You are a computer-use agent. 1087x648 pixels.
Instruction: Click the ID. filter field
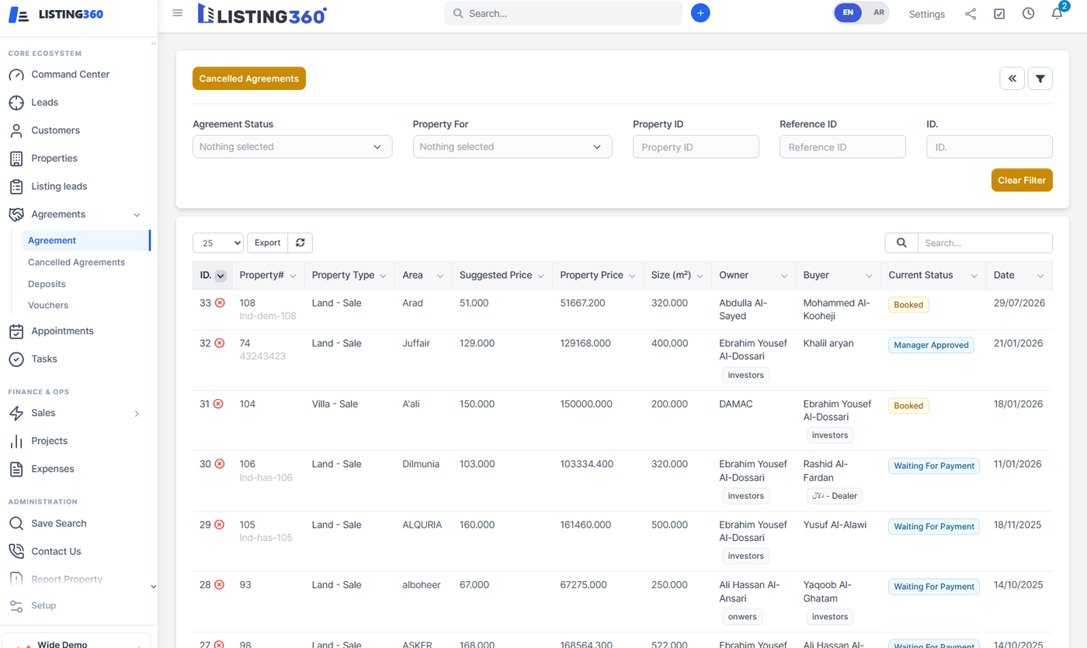(x=989, y=147)
